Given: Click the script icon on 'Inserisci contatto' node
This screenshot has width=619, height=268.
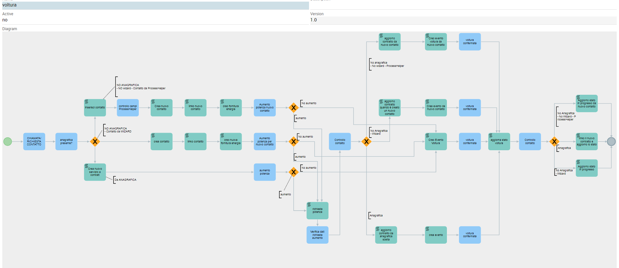Looking at the screenshot, I should tap(87, 102).
